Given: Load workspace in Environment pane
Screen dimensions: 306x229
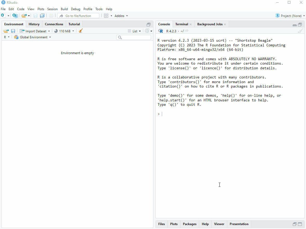Looking at the screenshot, I should [x=6, y=31].
